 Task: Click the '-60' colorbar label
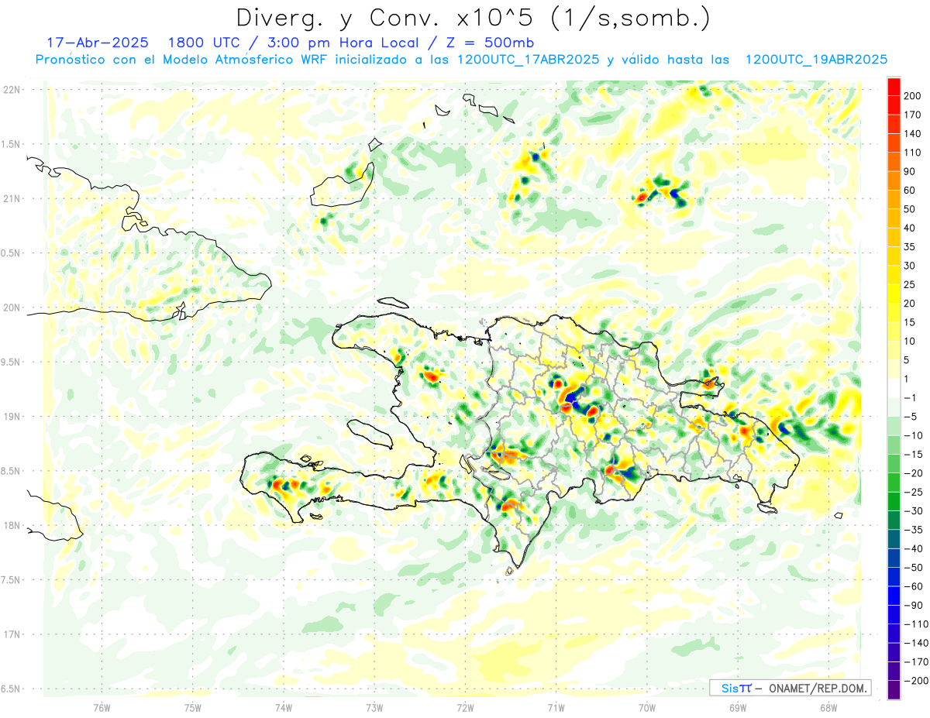point(915,586)
